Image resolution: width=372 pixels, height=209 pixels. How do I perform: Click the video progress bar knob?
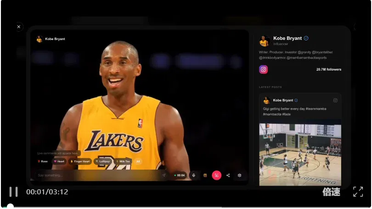click(10, 206)
